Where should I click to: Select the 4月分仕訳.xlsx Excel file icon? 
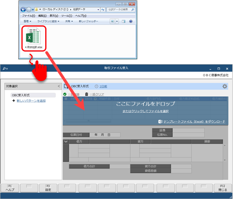[34, 36]
